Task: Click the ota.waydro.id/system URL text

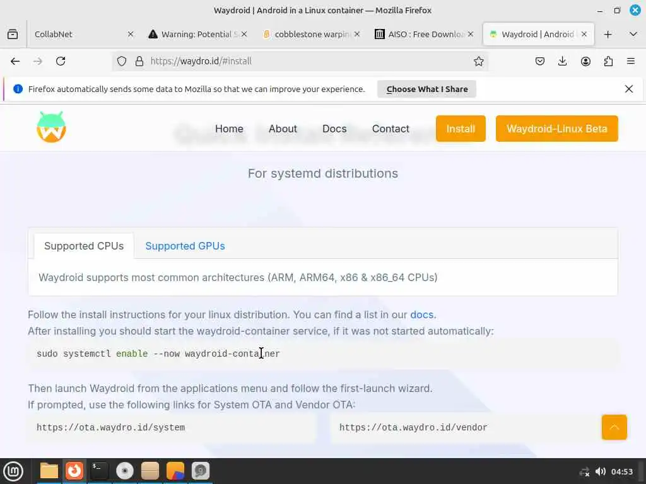Action: point(111,428)
